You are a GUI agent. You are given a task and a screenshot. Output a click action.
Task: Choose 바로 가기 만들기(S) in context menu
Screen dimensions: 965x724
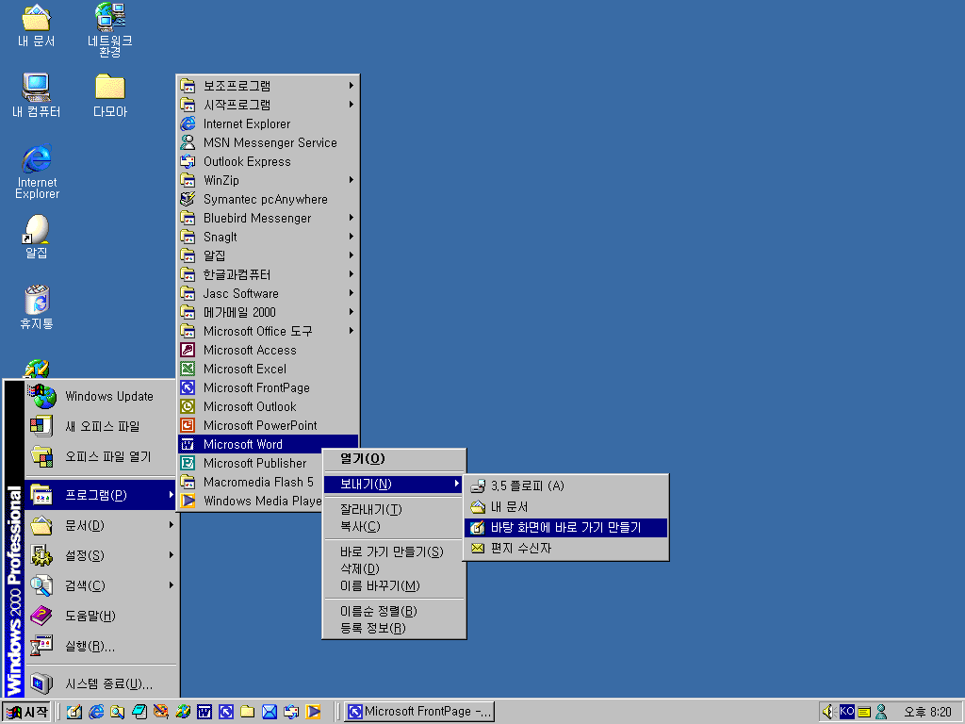pyautogui.click(x=394, y=551)
